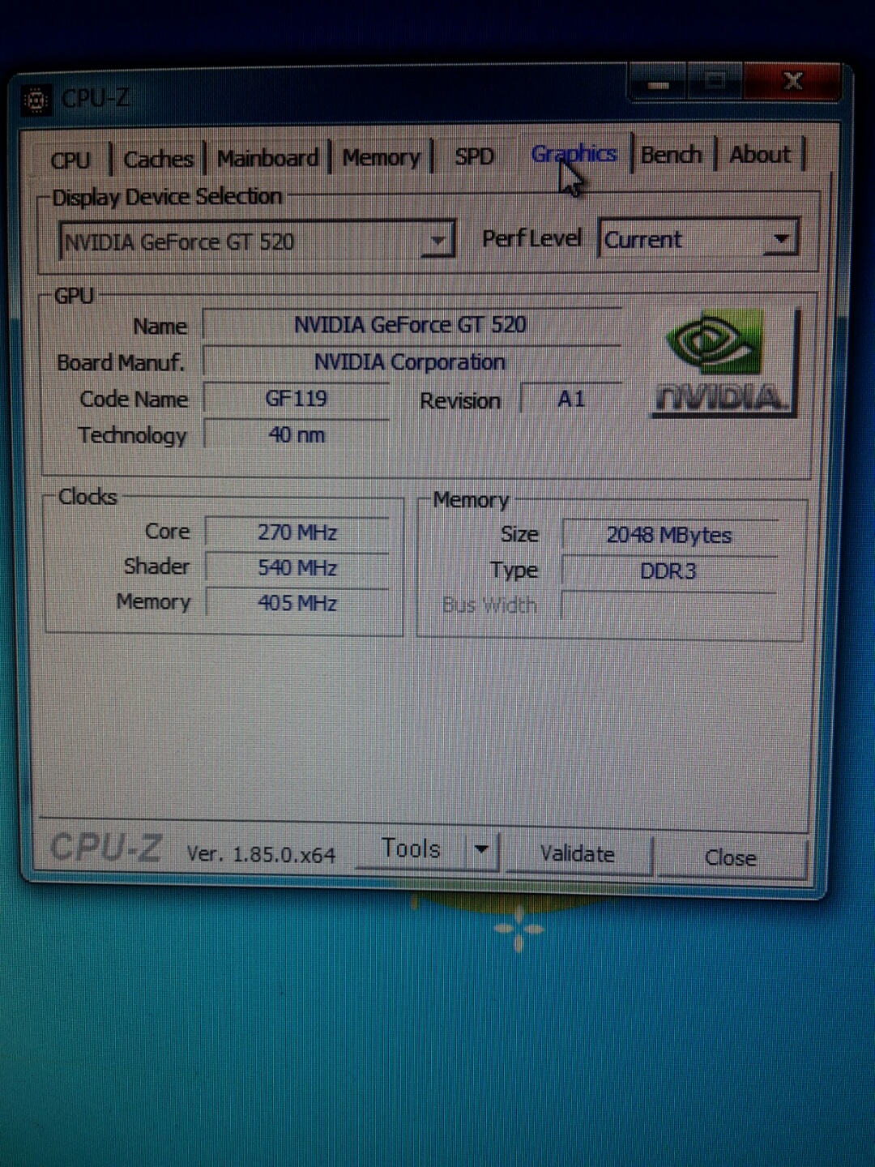Click the NVIDIA logo image

tap(725, 363)
